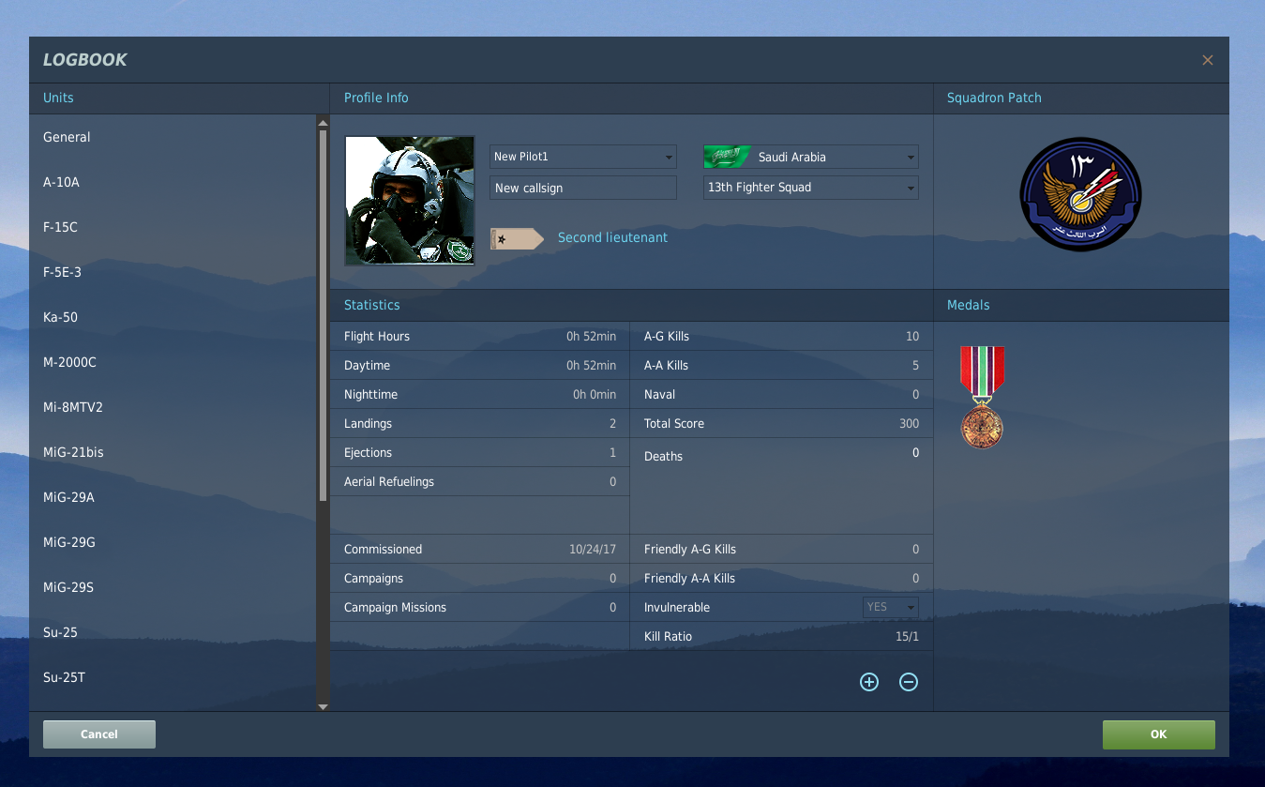Viewport: 1265px width, 787px height.
Task: Click the pilot portrait photo
Action: pyautogui.click(x=409, y=201)
